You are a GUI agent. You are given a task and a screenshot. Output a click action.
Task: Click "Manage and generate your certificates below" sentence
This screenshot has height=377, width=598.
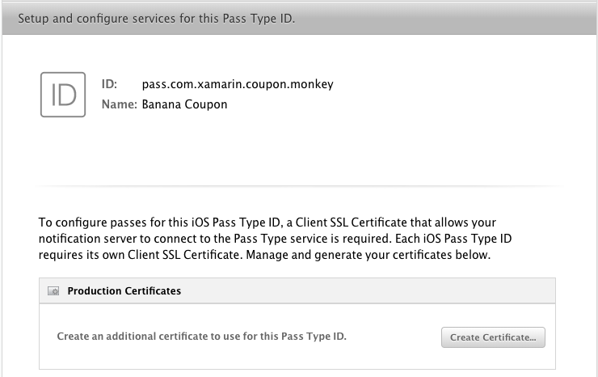368,255
